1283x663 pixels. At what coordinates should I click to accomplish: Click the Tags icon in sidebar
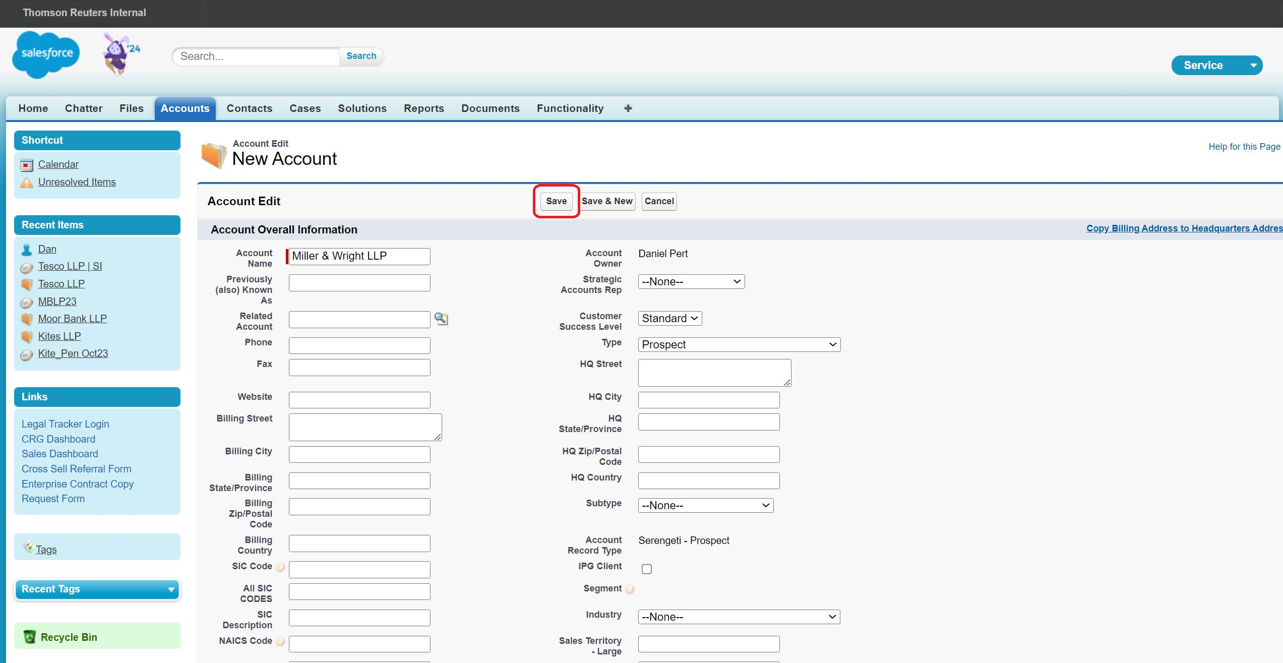(x=29, y=547)
